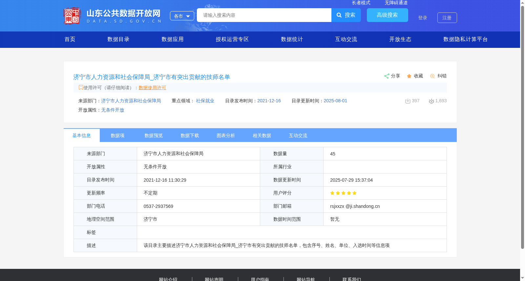Click the 不定期 update frequency value
The width and height of the screenshot is (525, 281).
[151, 193]
